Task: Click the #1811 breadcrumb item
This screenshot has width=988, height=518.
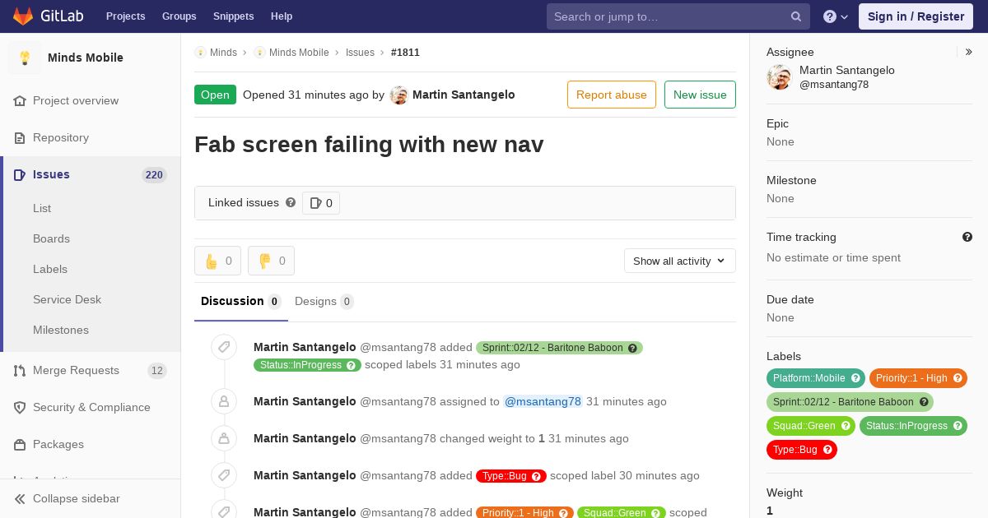Action: [x=405, y=52]
